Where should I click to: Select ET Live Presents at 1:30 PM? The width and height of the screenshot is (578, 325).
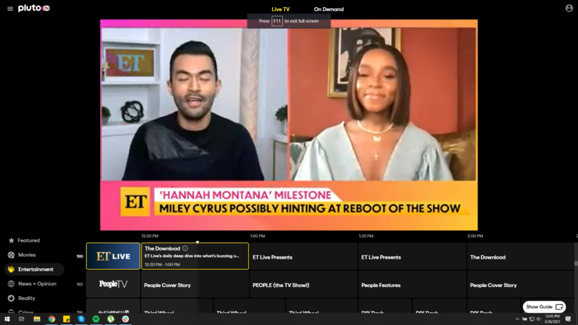[412, 256]
